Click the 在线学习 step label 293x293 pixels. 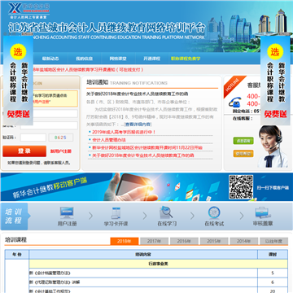[x=167, y=224]
